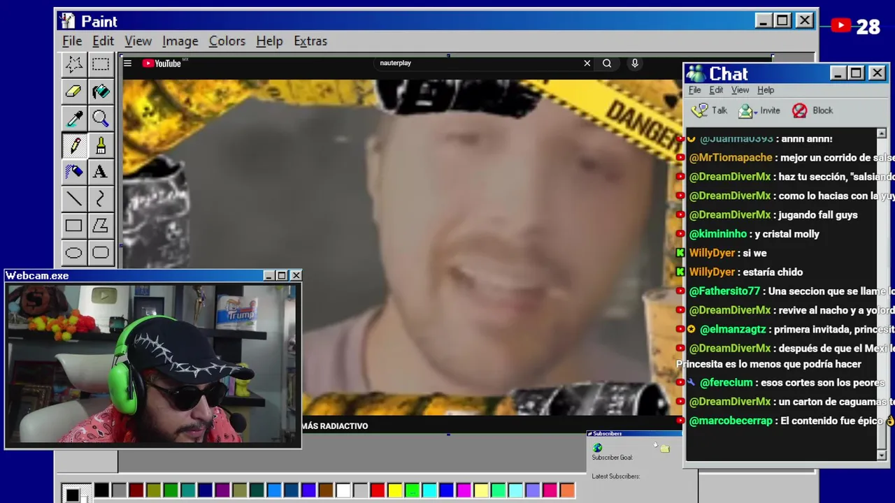
Task: Pick the straight Line tool
Action: [x=73, y=199]
